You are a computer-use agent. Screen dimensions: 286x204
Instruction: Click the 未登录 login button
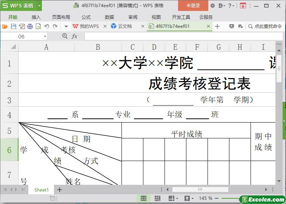pos(193,6)
